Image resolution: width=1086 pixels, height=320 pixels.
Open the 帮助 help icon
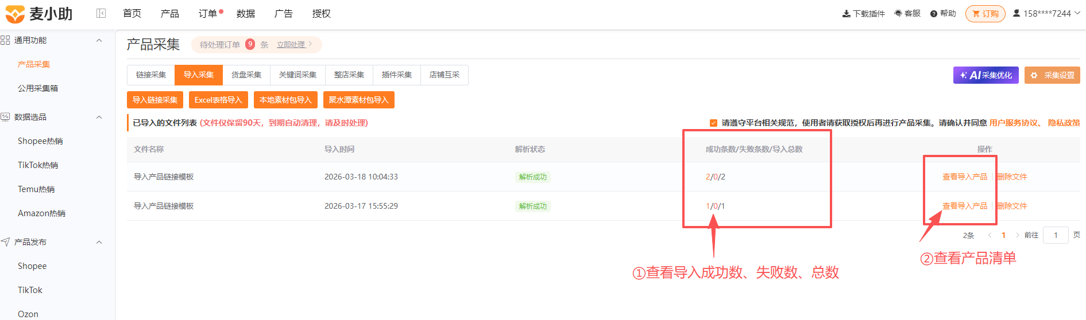[934, 14]
